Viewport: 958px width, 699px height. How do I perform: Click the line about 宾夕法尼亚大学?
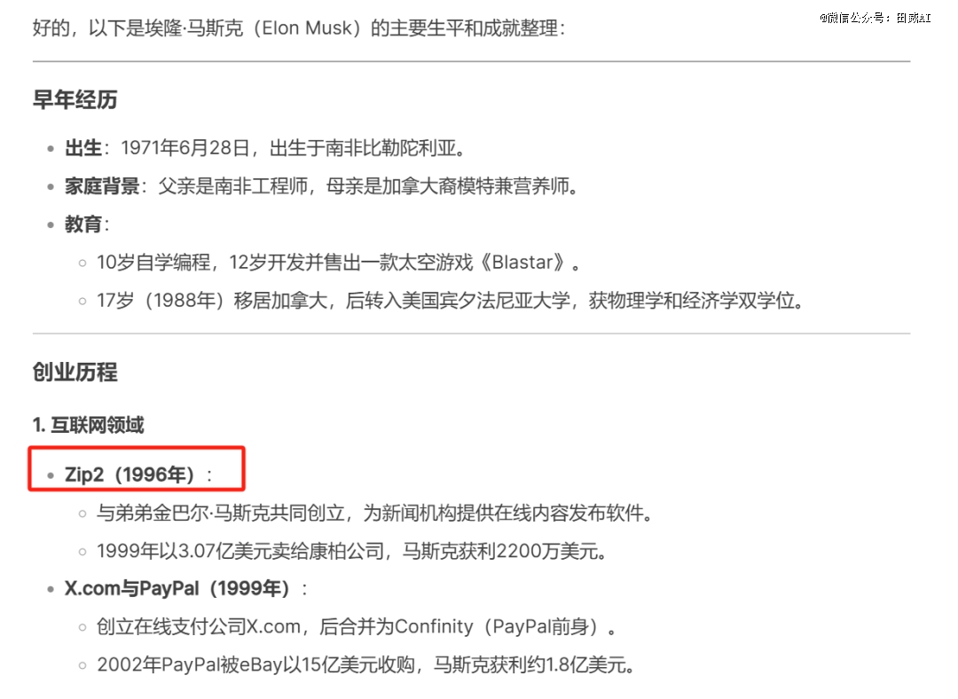pyautogui.click(x=451, y=301)
